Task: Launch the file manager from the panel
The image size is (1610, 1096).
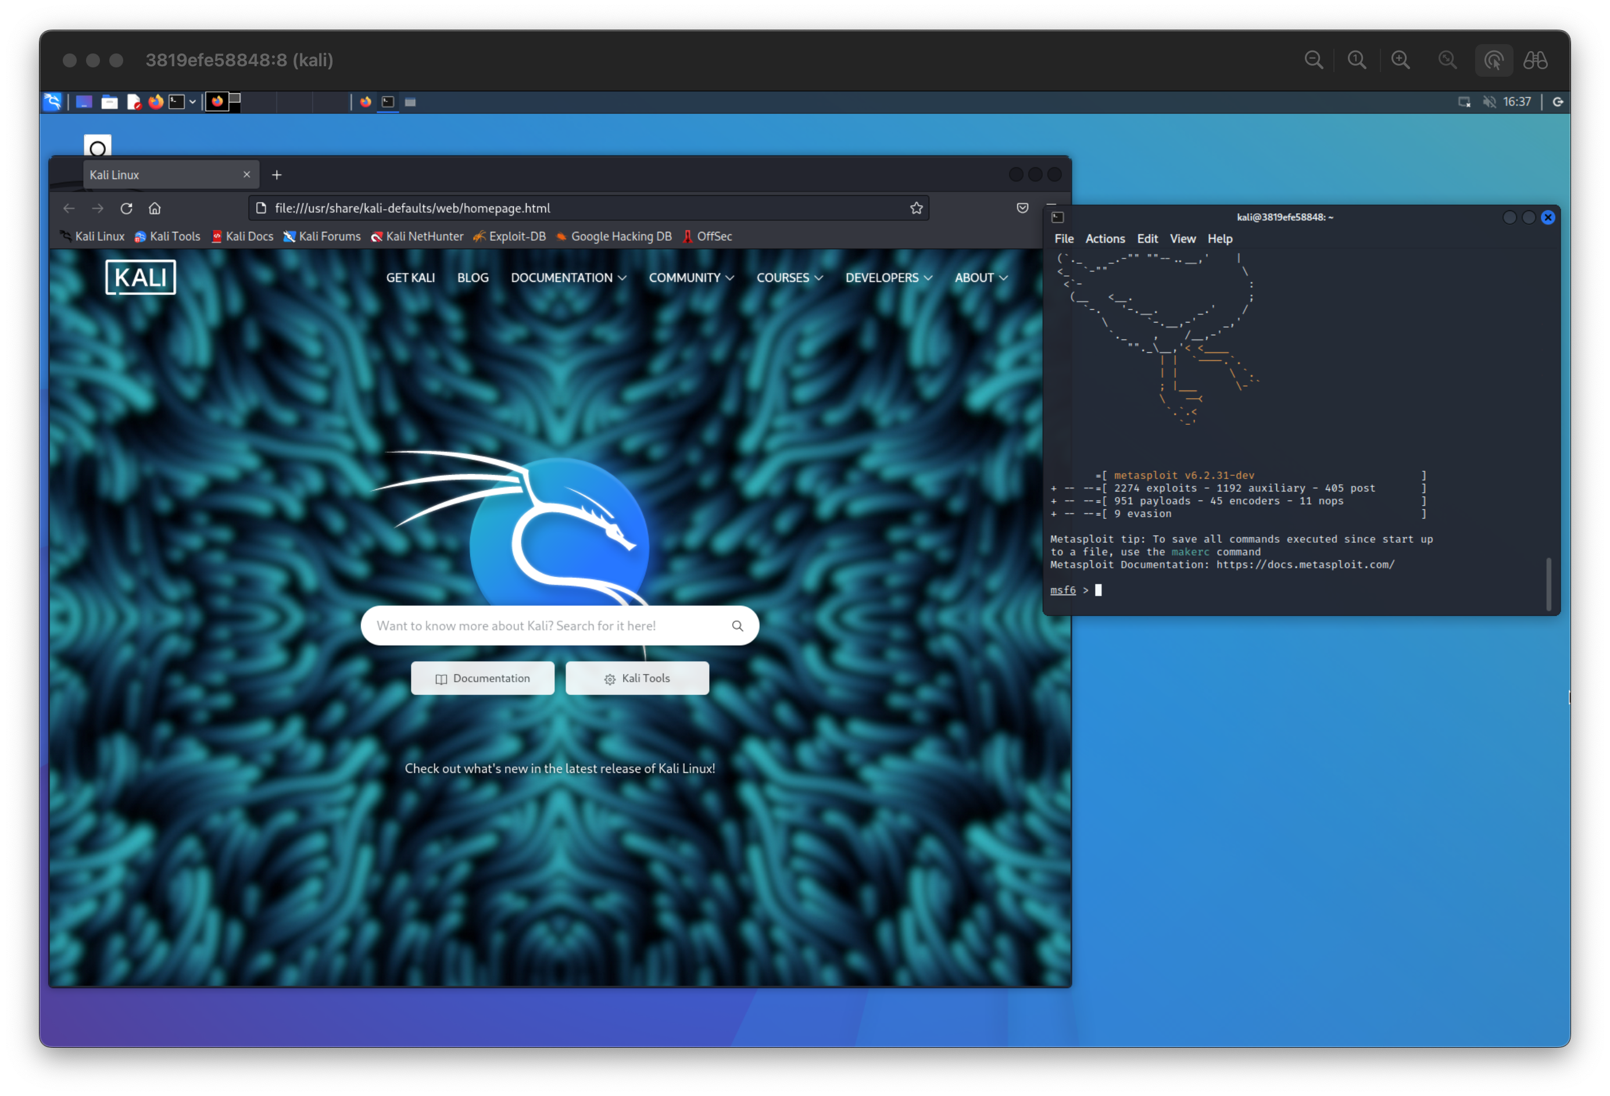Action: click(x=109, y=102)
